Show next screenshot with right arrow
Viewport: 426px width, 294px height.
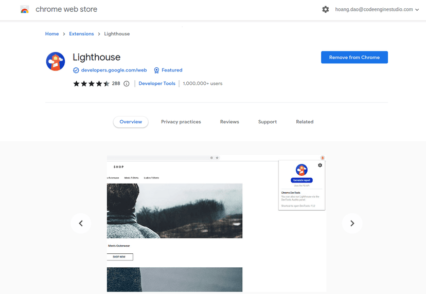click(352, 223)
